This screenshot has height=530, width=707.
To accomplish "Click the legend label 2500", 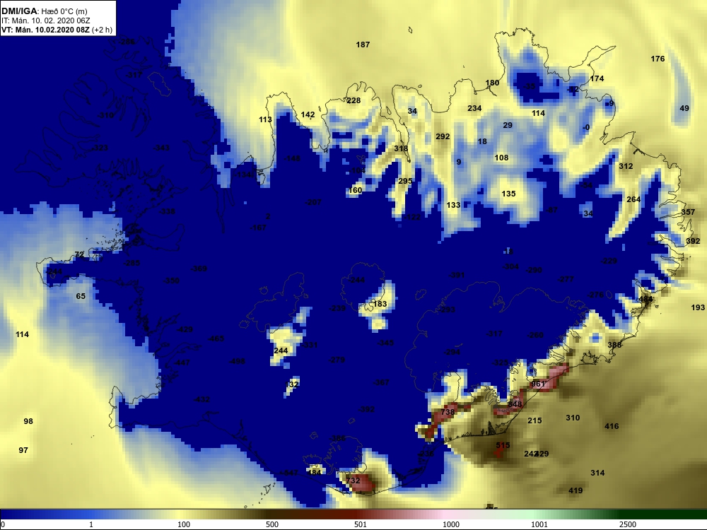I will (628, 524).
